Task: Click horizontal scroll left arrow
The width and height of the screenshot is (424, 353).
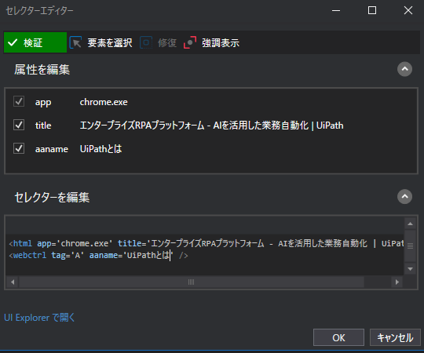Action: pos(13,282)
